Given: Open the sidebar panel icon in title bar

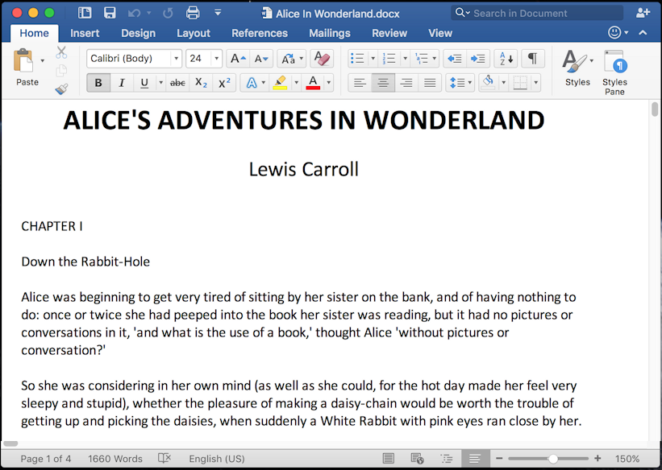Looking at the screenshot, I should 85,13.
